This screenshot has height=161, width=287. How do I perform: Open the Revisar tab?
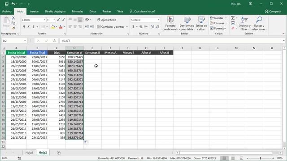coord(107,11)
